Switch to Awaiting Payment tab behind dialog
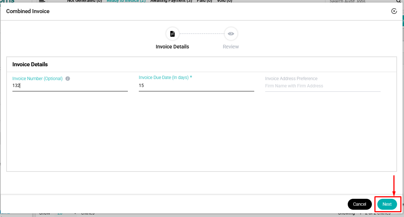This screenshot has height=217, width=404. (x=171, y=1)
